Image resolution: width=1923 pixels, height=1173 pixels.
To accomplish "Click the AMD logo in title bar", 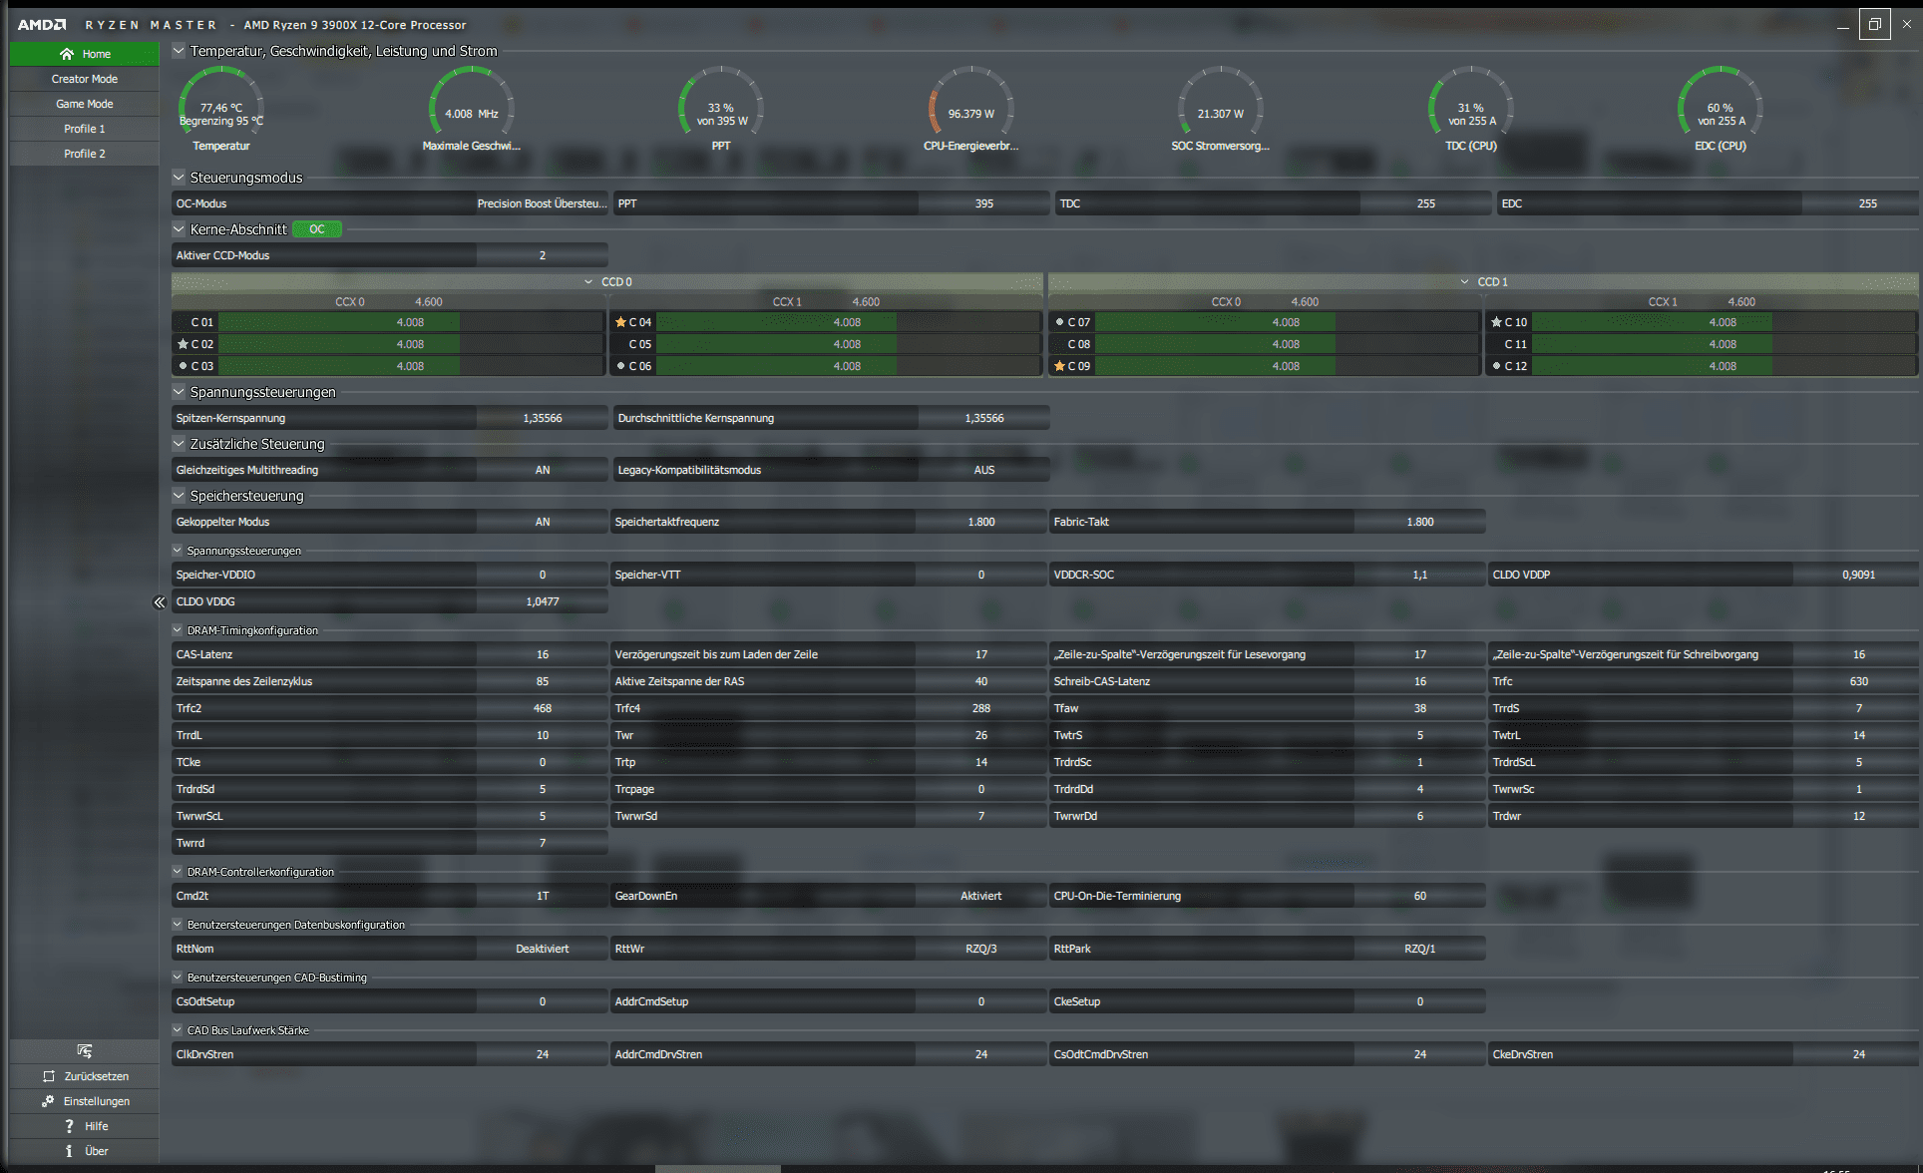I will 42,25.
